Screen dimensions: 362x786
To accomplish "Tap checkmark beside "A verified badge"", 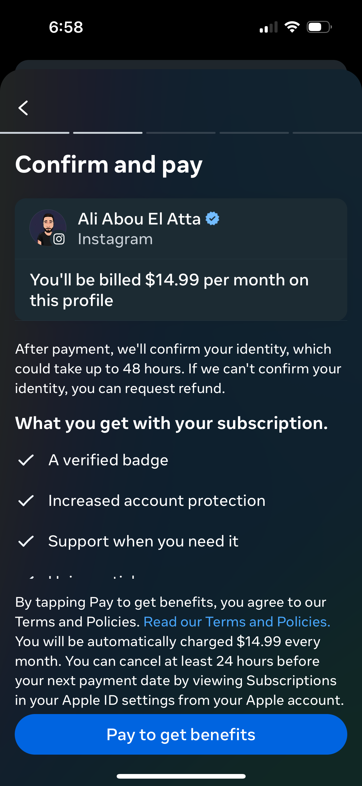I will click(26, 460).
